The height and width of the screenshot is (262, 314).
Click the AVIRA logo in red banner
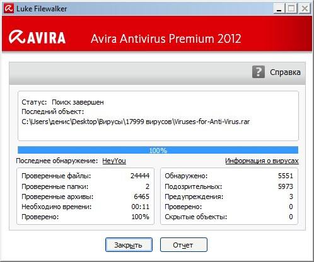point(37,37)
